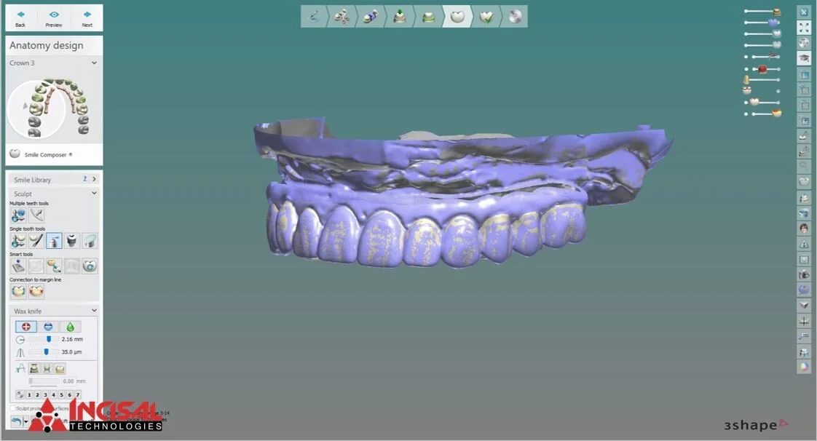817x441 pixels.
Task: Click the Preview button
Action: pos(53,17)
